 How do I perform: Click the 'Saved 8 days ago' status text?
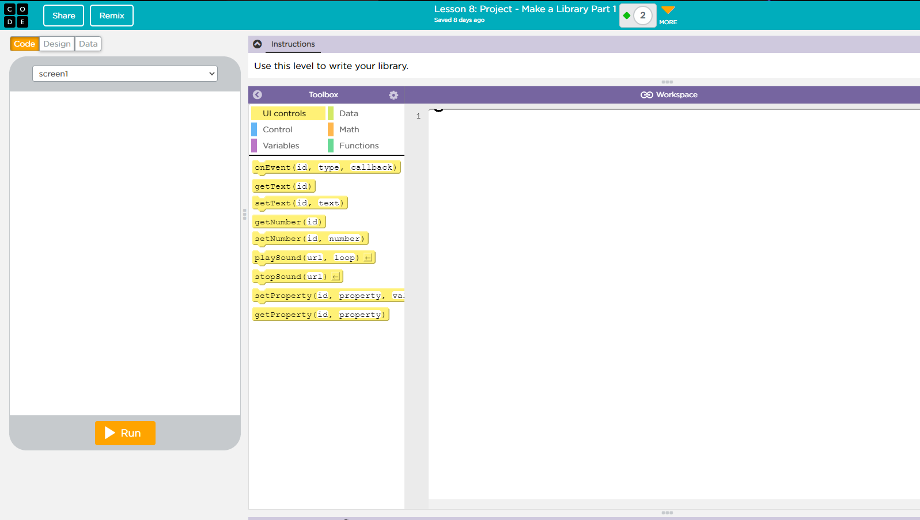pyautogui.click(x=459, y=20)
